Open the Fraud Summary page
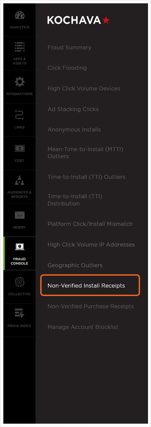 pos(70,47)
